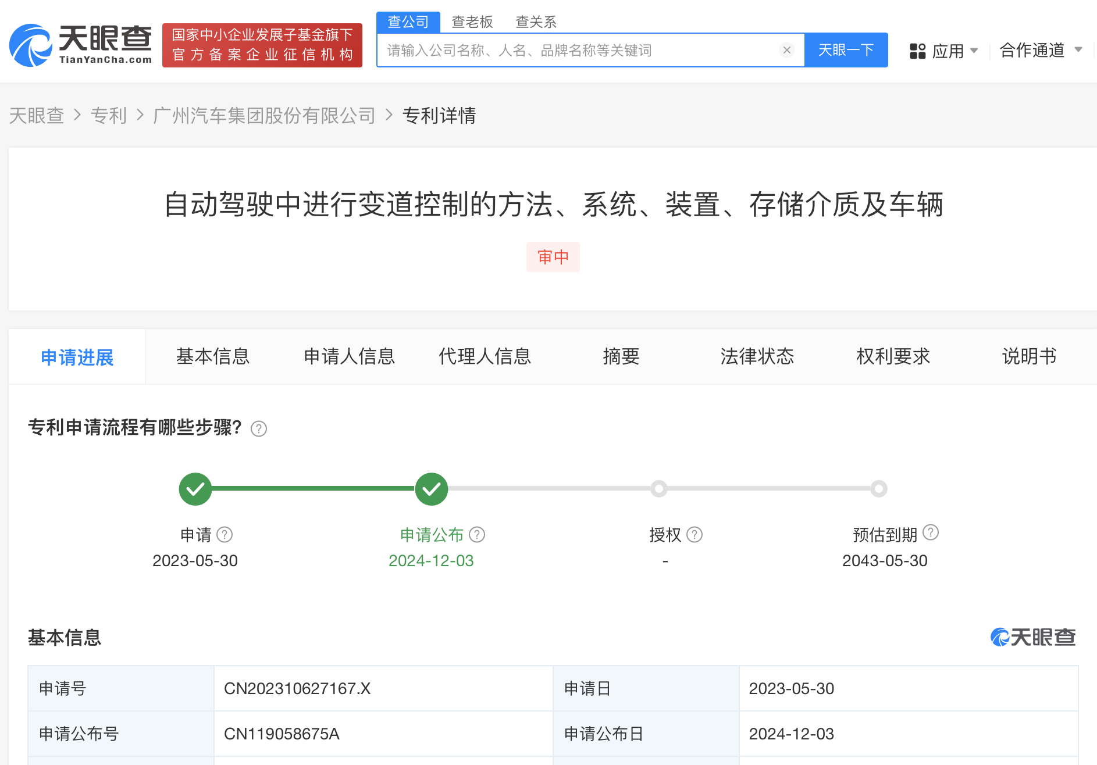Open the 法律状态 tab
This screenshot has height=765, width=1097.
point(757,356)
